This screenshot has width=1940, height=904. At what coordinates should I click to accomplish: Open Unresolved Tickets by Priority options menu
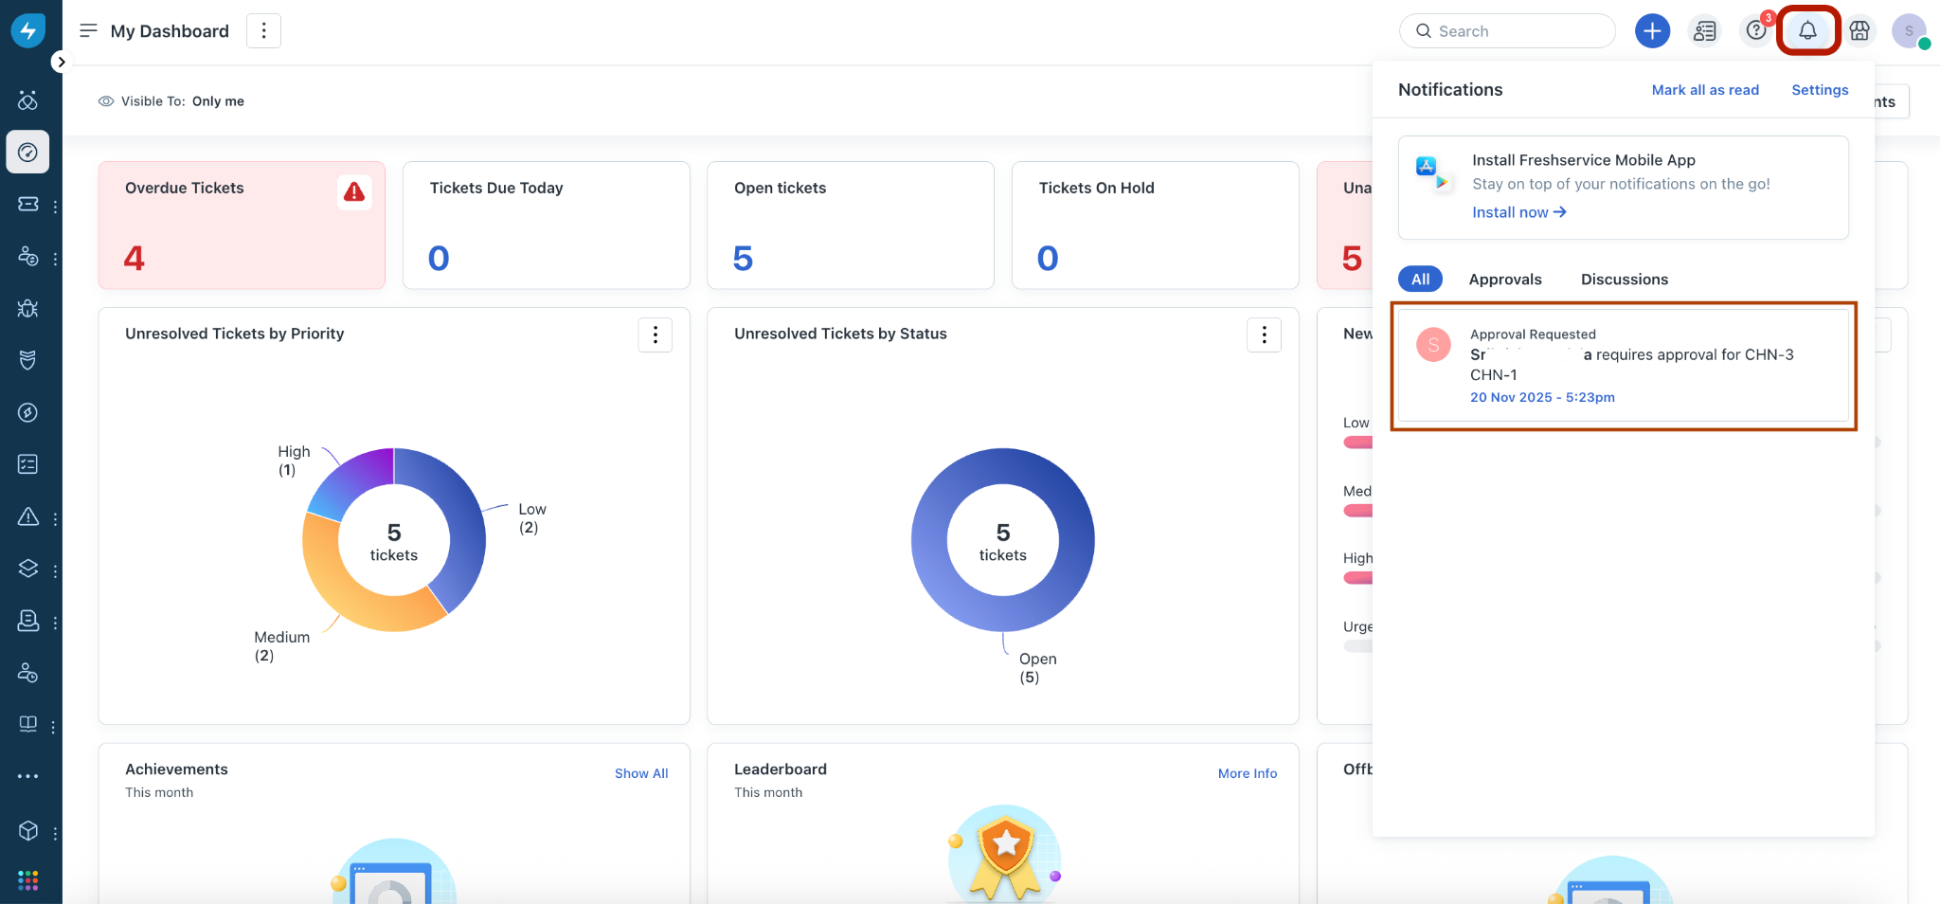655,334
